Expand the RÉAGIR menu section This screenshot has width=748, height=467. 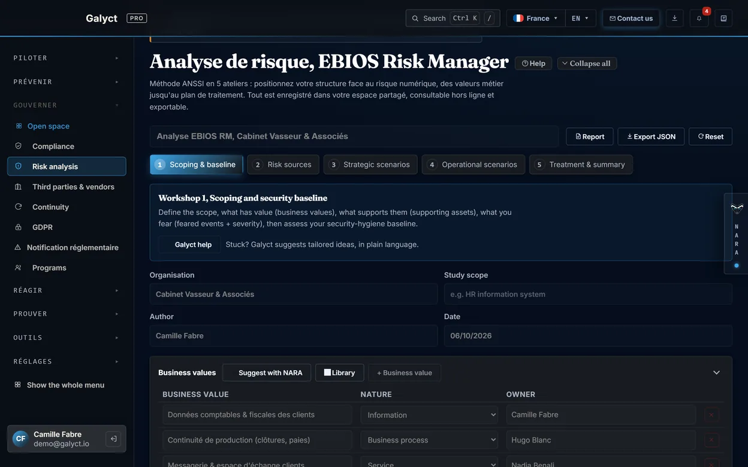pyautogui.click(x=66, y=290)
